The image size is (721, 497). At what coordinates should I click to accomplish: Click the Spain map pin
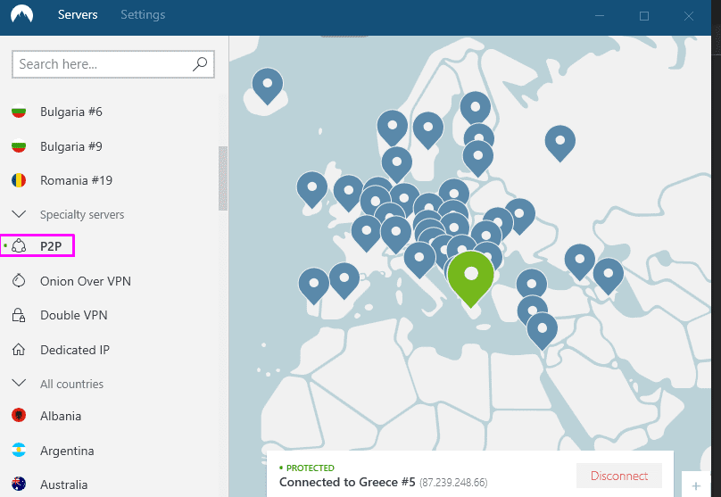tap(344, 280)
